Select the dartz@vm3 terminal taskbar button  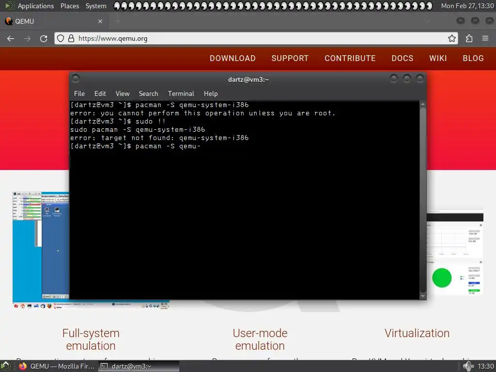pyautogui.click(x=139, y=366)
